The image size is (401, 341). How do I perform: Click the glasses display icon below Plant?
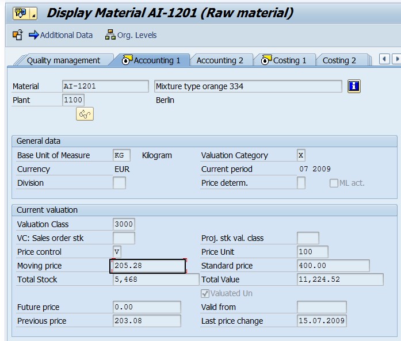(85, 114)
